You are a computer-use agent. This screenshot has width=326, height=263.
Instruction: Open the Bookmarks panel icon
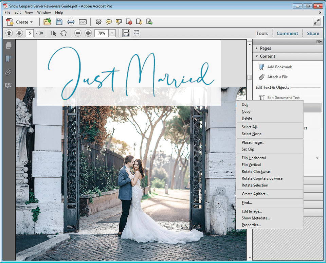click(8, 58)
